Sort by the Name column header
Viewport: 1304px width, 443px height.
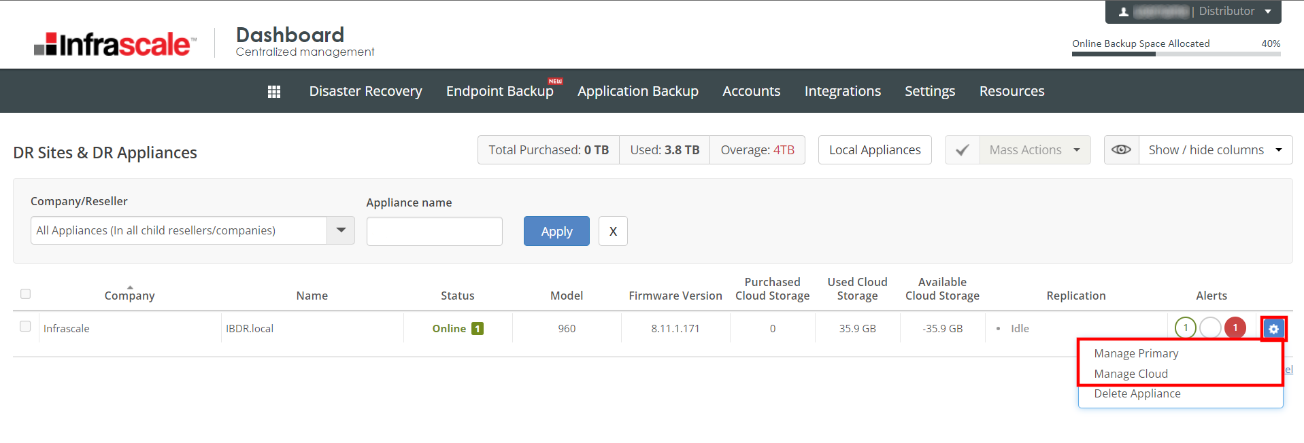tap(312, 296)
